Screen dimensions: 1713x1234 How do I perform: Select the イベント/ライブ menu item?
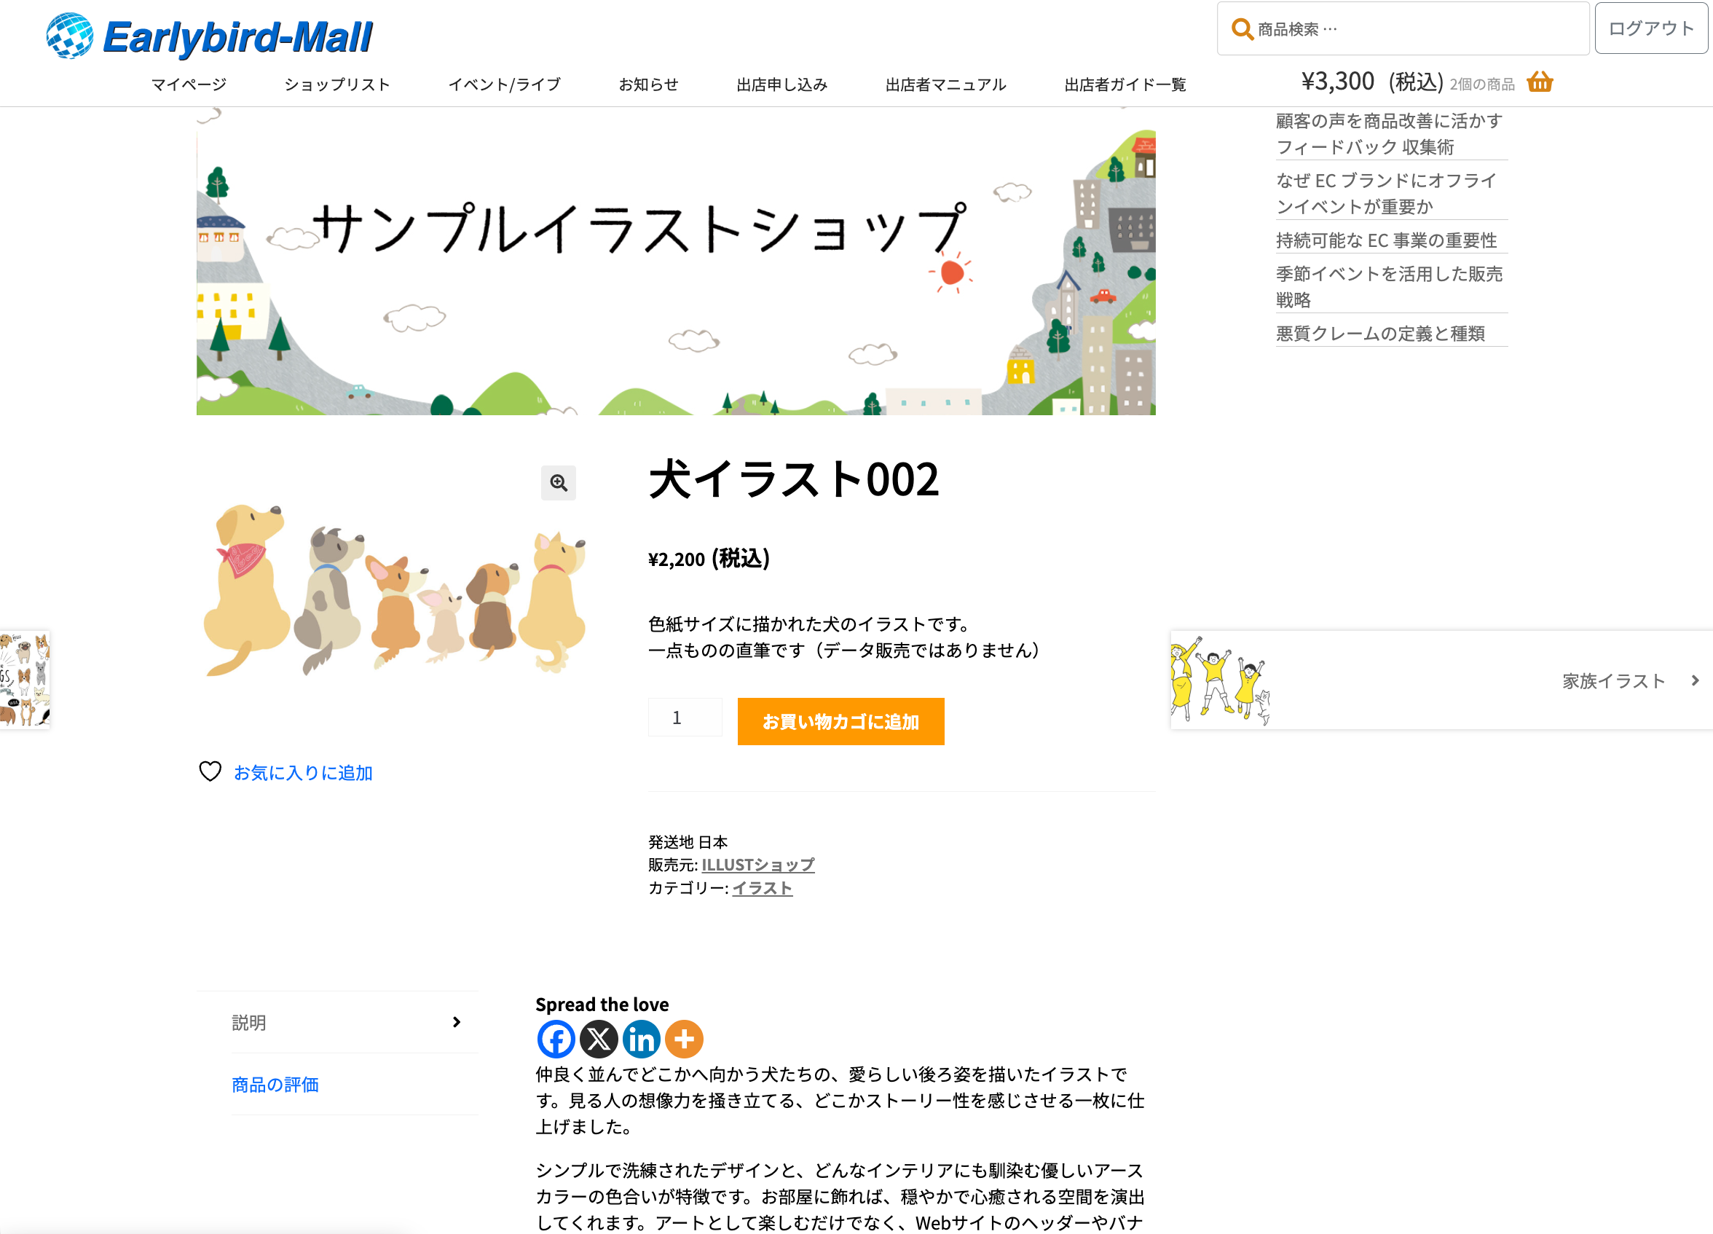click(x=505, y=84)
